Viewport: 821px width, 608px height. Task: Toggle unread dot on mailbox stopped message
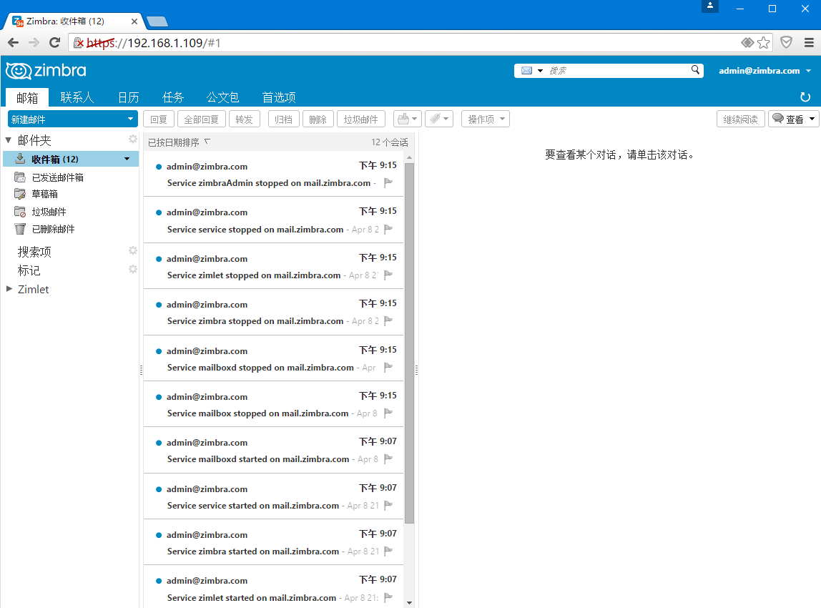point(159,396)
